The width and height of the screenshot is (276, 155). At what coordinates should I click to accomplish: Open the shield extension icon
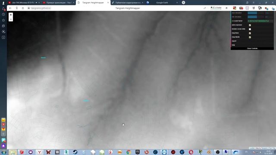tap(254, 8)
